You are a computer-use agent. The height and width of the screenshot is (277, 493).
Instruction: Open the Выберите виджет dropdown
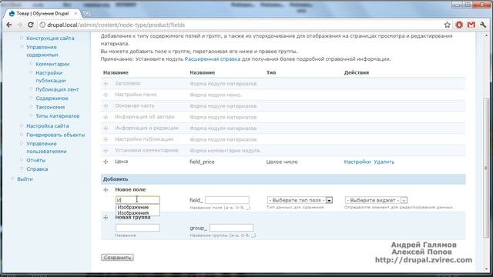[376, 200]
